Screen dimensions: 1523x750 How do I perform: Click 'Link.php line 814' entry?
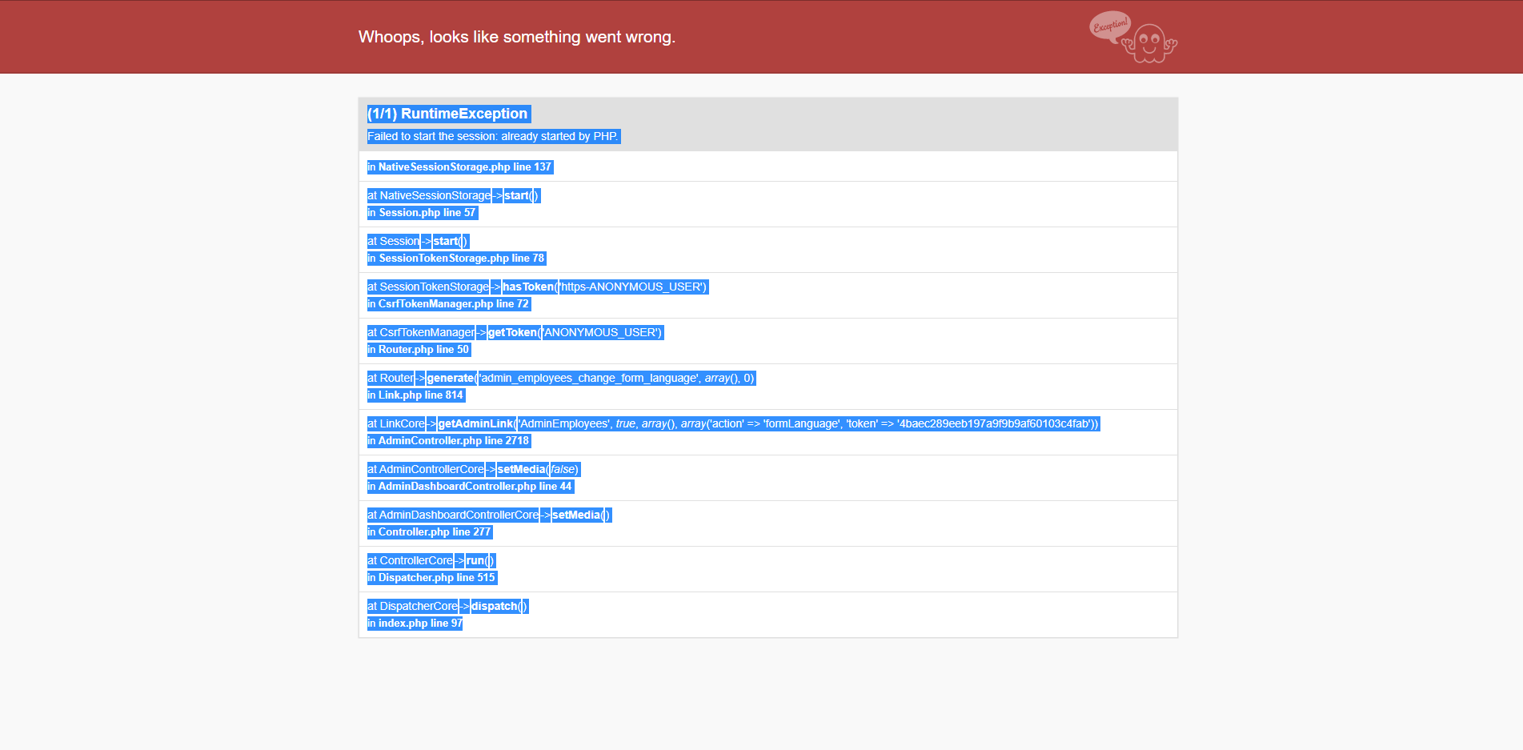point(421,395)
